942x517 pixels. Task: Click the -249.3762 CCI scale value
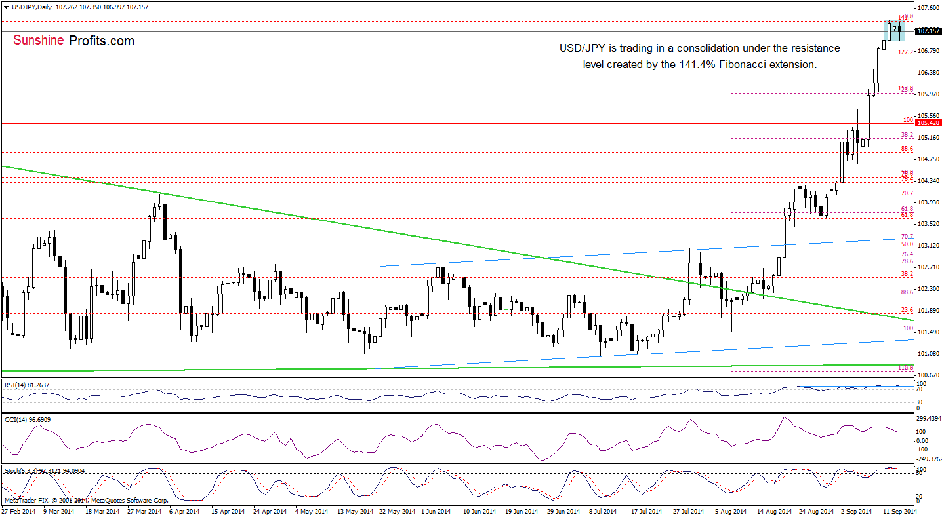pos(929,459)
